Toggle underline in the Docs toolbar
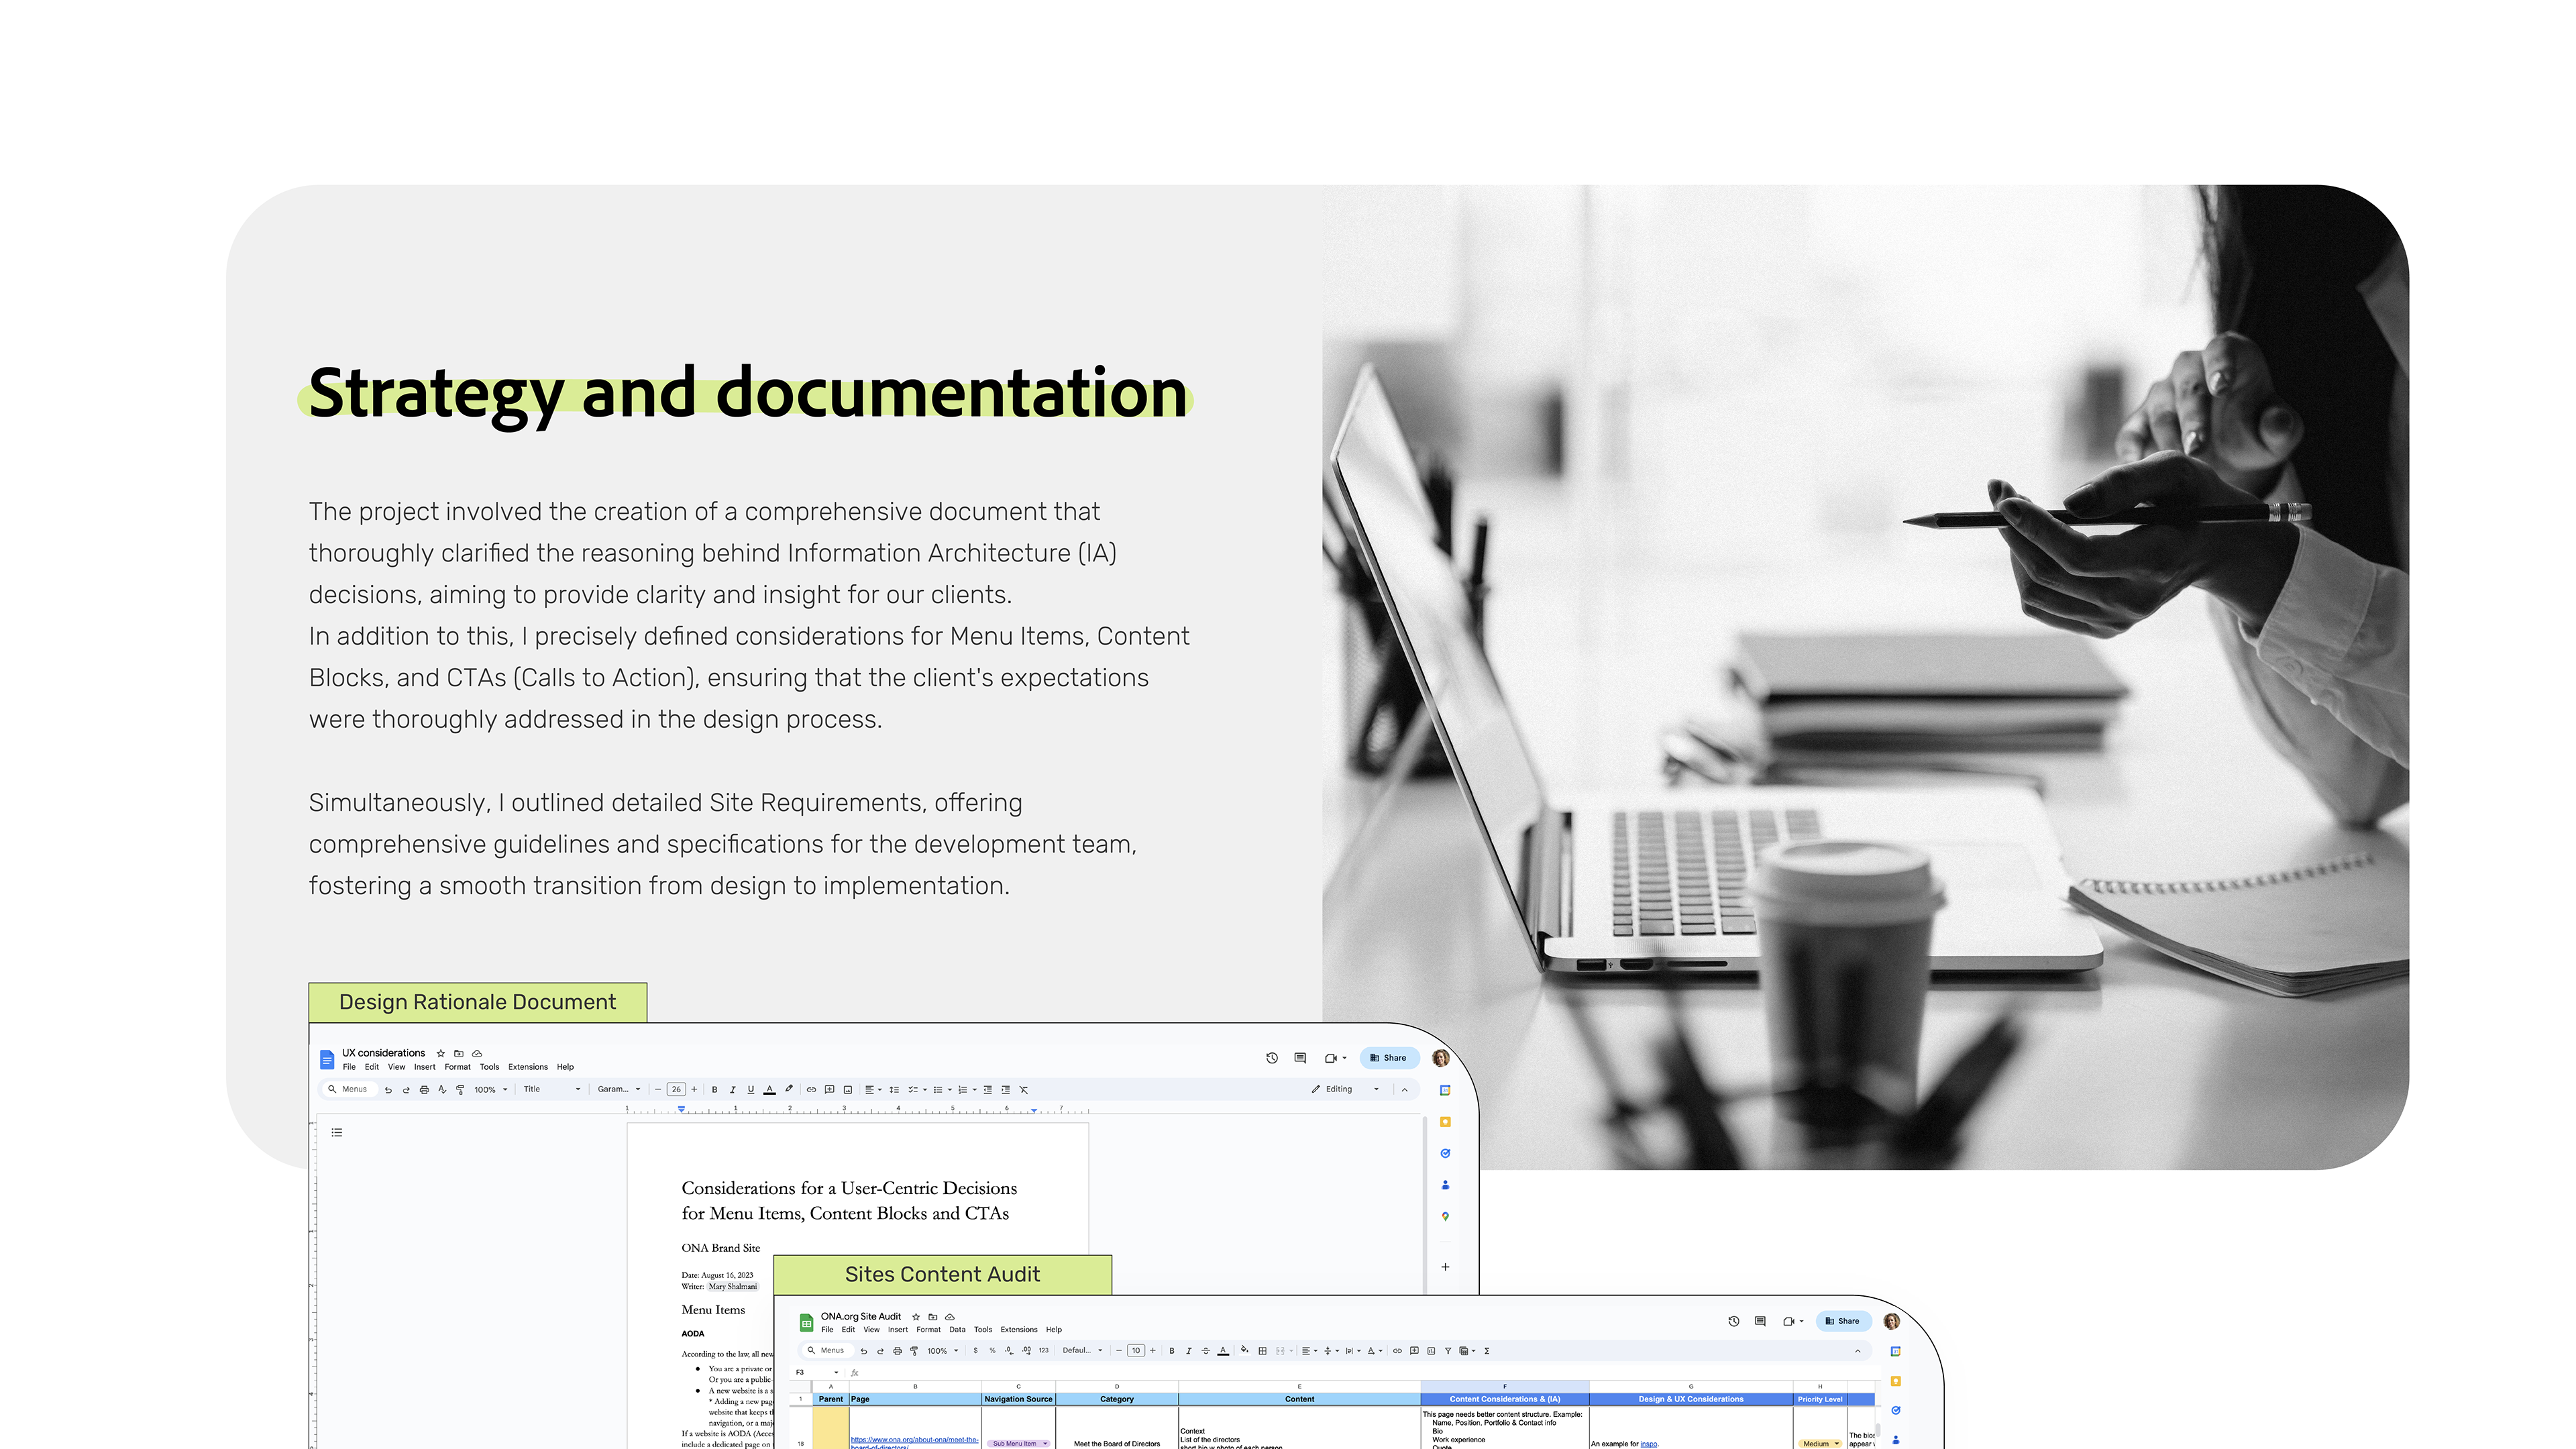The image size is (2576, 1449). (x=750, y=1089)
